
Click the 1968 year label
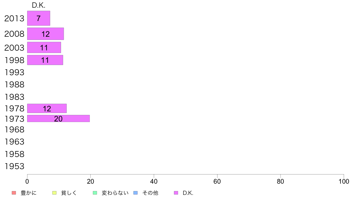tap(14, 129)
